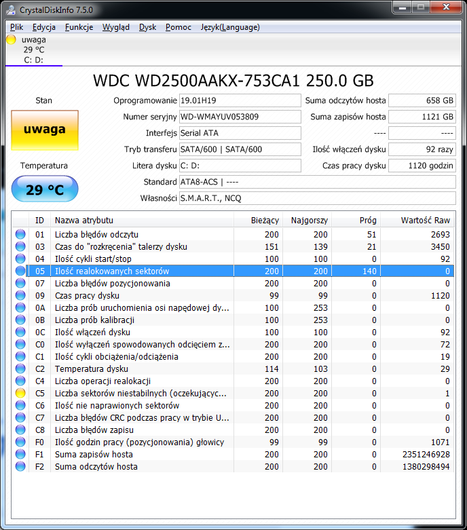
Task: Select the Liczba błędów odczytu row
Action: click(x=233, y=234)
